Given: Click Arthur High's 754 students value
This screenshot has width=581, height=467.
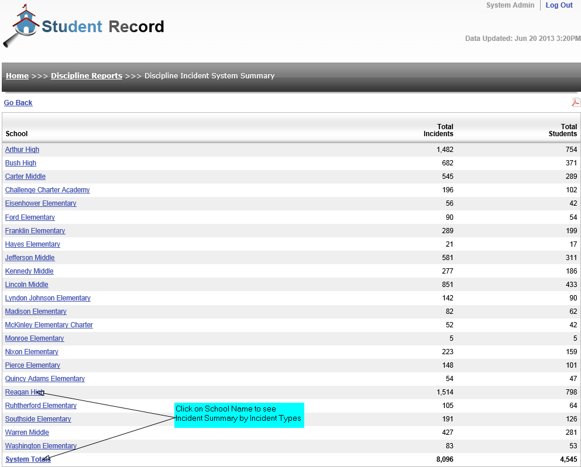Looking at the screenshot, I should click(572, 150).
